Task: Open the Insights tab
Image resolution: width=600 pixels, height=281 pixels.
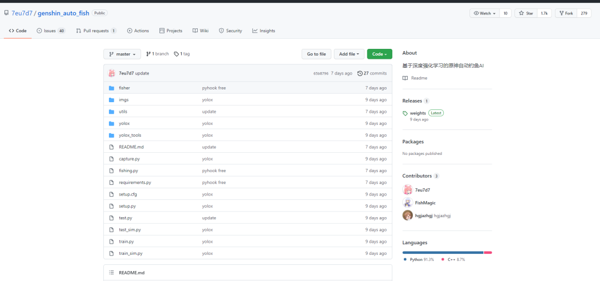Action: (x=264, y=31)
